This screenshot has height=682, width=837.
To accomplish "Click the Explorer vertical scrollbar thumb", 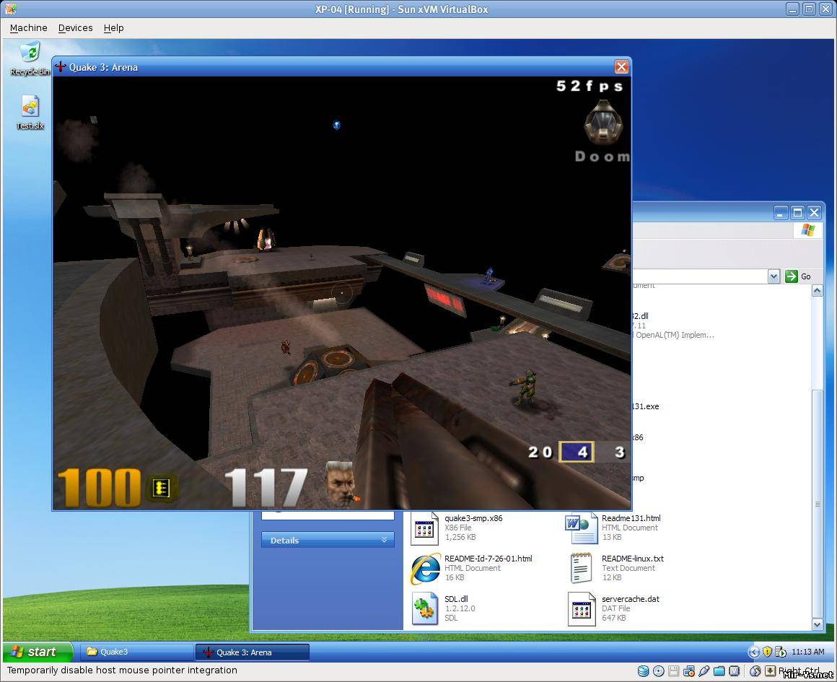I will [818, 504].
